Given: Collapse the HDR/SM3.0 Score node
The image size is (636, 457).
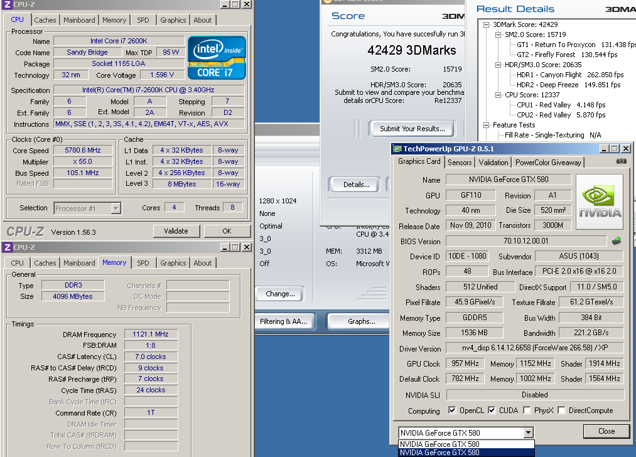Looking at the screenshot, I should pyautogui.click(x=498, y=65).
